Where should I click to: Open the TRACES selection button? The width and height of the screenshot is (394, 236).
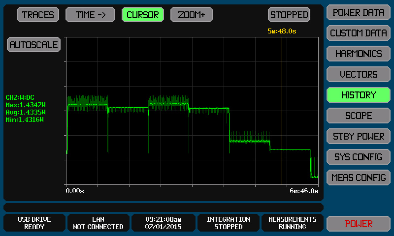[x=38, y=15]
